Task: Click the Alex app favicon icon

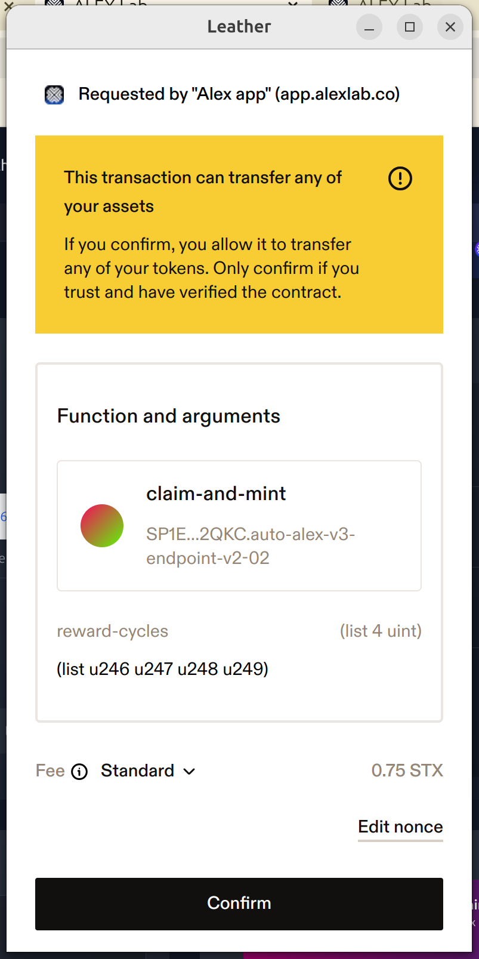Action: tap(54, 94)
